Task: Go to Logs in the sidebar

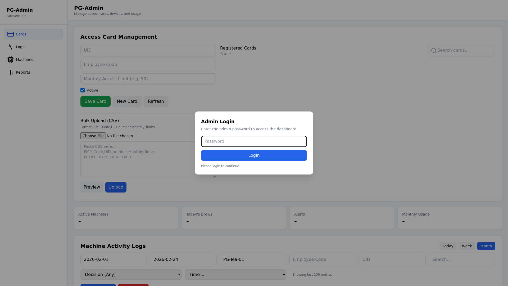Action: coord(34,47)
